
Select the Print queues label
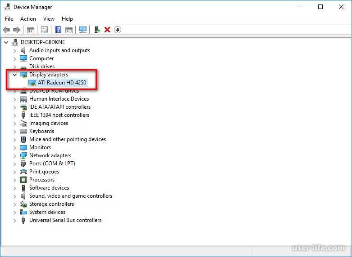pos(44,172)
